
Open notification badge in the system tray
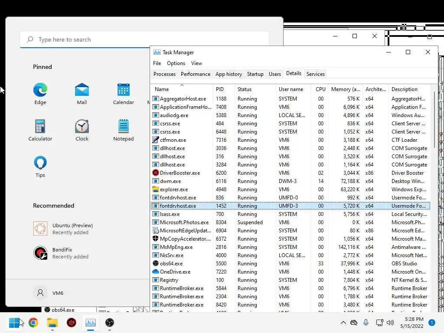point(431,323)
